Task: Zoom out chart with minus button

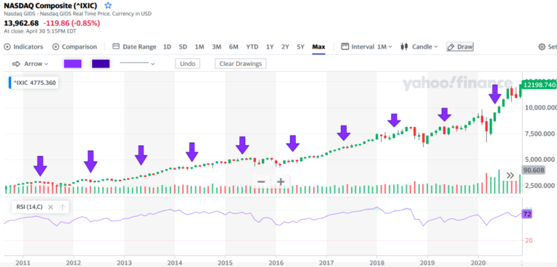Action: click(261, 182)
